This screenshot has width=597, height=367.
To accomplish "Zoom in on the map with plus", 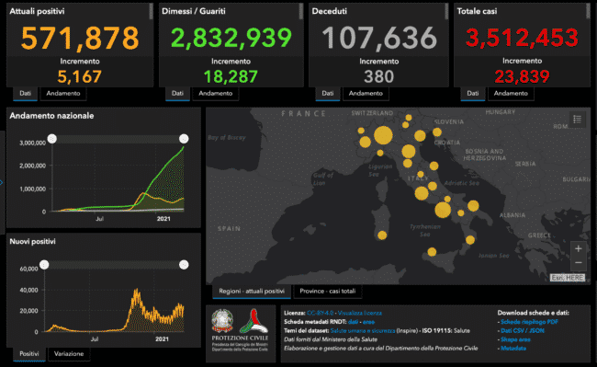I will (x=578, y=249).
